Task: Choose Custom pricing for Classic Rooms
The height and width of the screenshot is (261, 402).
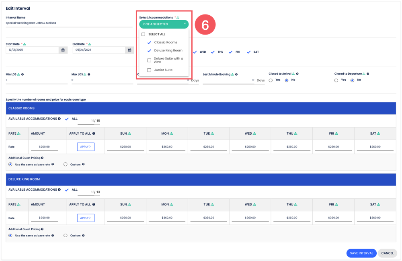Action: pos(66,164)
